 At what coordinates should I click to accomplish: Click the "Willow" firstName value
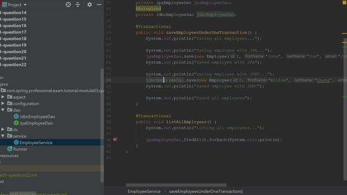pyautogui.click(x=278, y=80)
